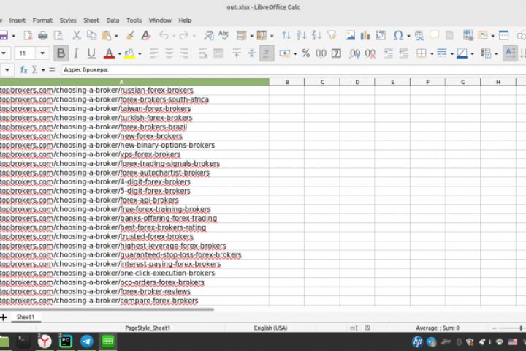Open Select Function sigma dropdown arrow
The height and width of the screenshot is (351, 526).
click(x=43, y=70)
